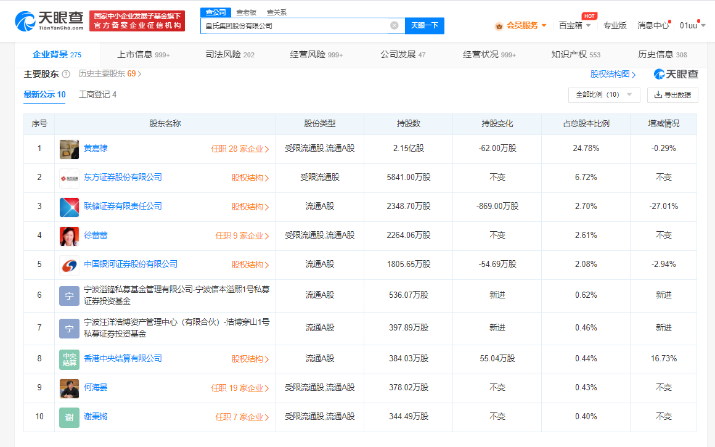Click the avatar icon for 宁波汪洋浩博资产管理中心

point(69,329)
